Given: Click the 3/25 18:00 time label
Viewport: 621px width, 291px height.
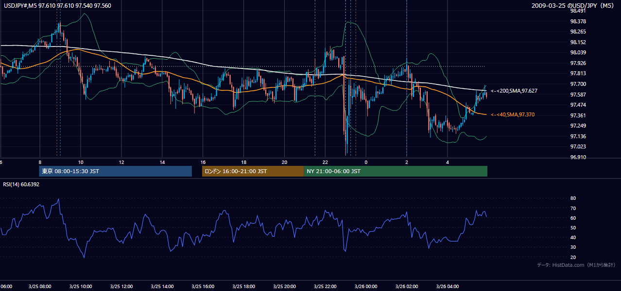Looking at the screenshot, I should tap(244, 287).
